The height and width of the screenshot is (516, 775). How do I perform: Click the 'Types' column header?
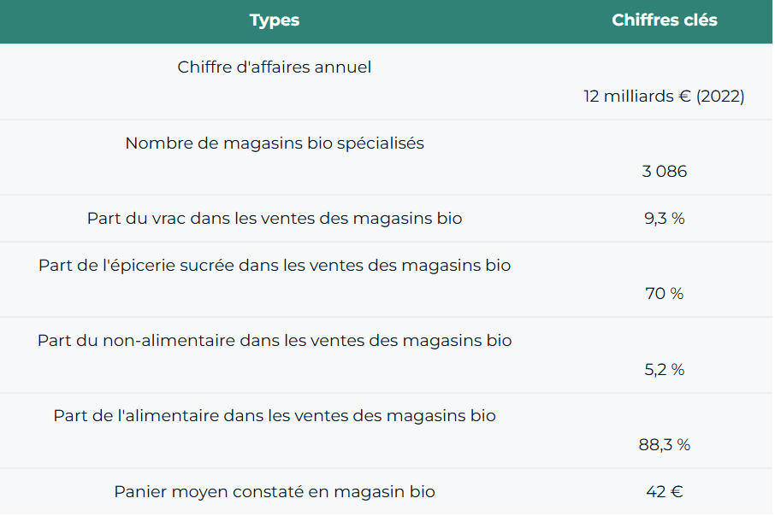tap(275, 21)
